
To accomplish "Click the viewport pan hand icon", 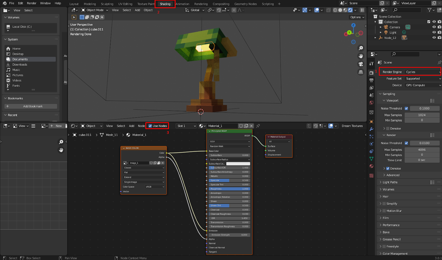I will point(361,56).
